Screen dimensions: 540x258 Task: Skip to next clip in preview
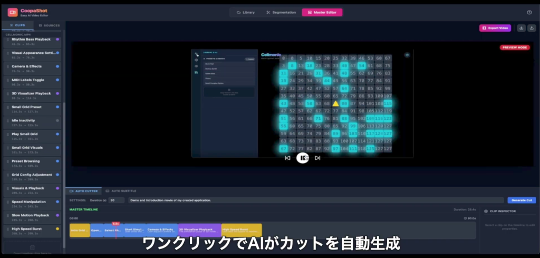[317, 158]
